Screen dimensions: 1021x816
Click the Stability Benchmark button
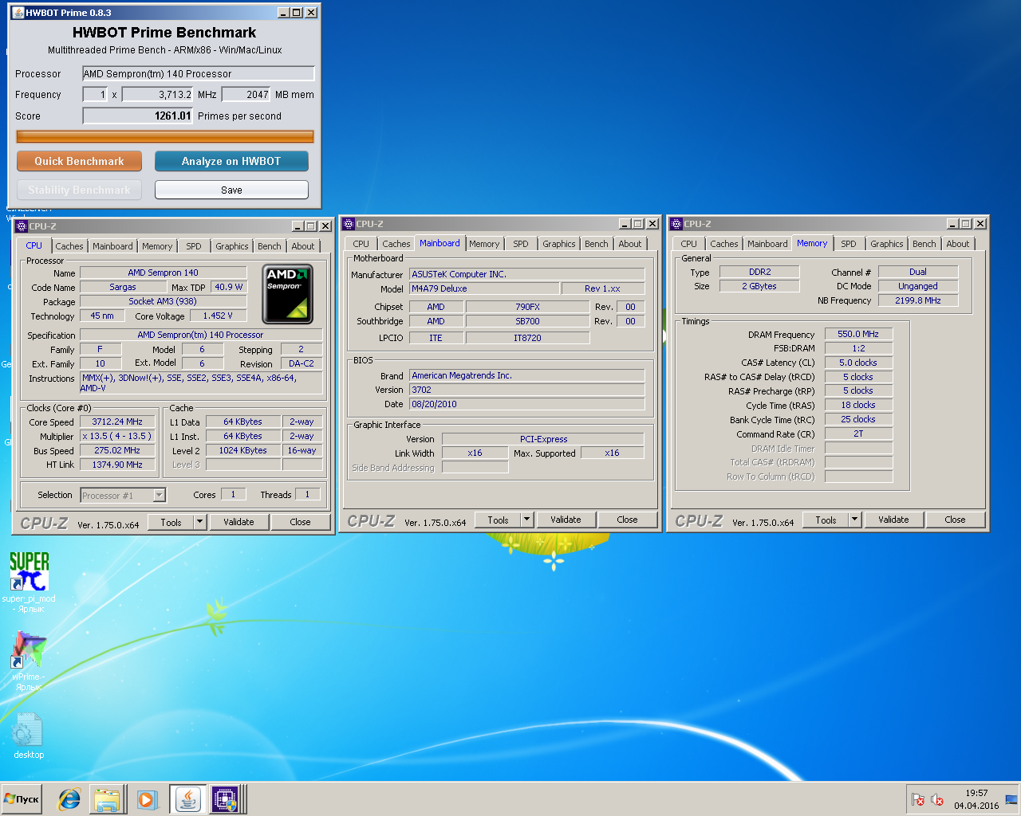point(80,190)
